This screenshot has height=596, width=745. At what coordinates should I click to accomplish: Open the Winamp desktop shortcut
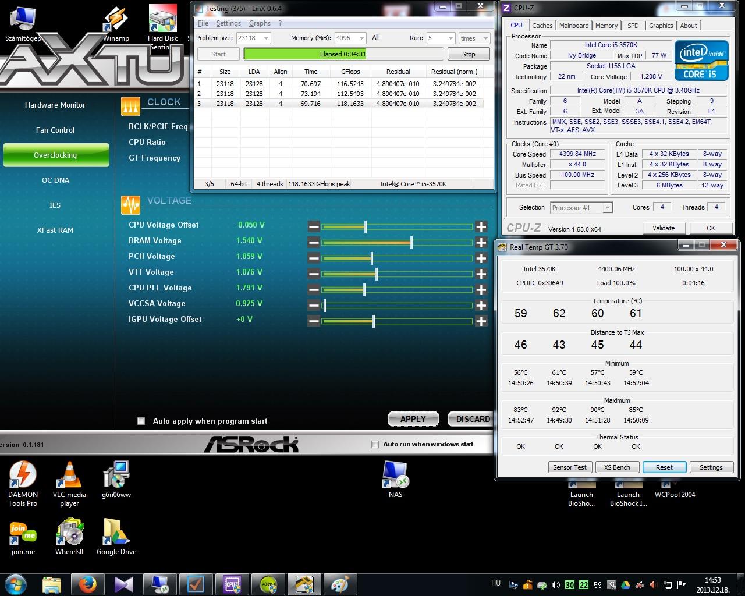coord(116,23)
